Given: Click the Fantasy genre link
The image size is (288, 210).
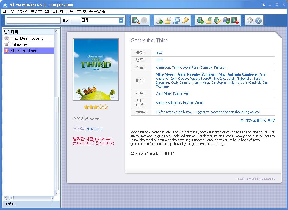Looking at the screenshot, I should point(220,67).
